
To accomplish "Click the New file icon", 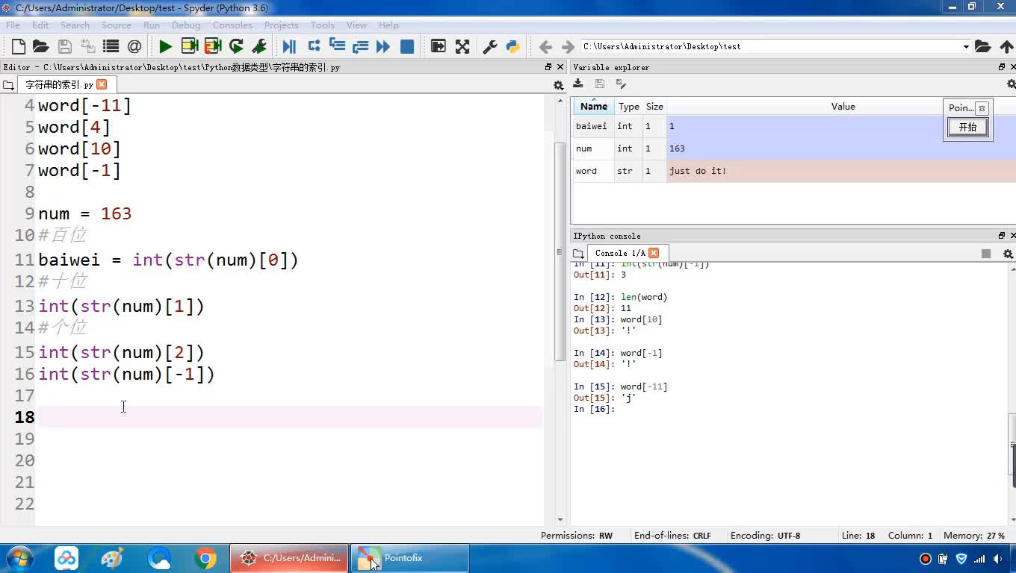I will pos(19,46).
